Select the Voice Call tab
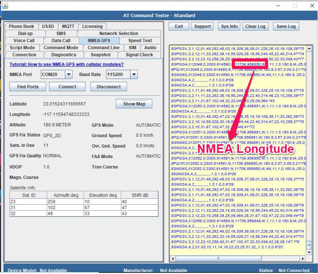This screenshot has height=274, width=318. 24,41
